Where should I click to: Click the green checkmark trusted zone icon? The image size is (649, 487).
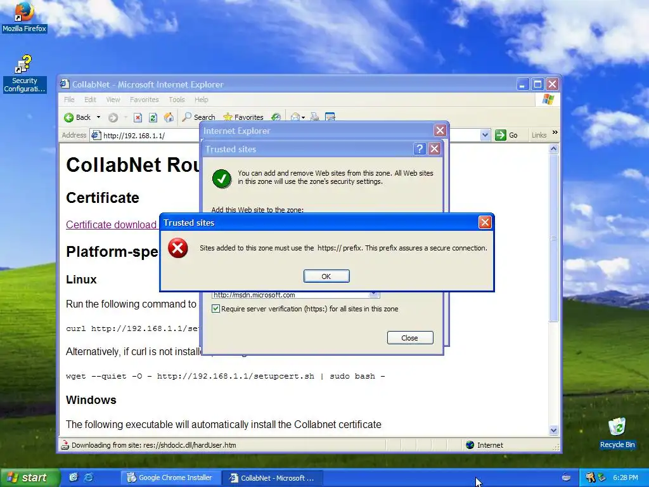pyautogui.click(x=222, y=178)
